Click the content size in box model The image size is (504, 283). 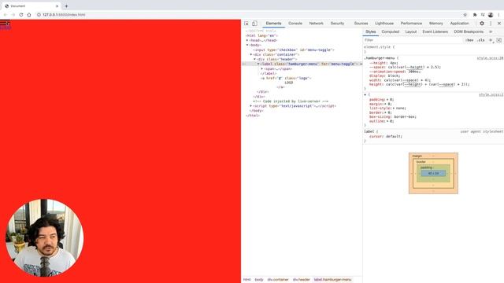click(433, 173)
